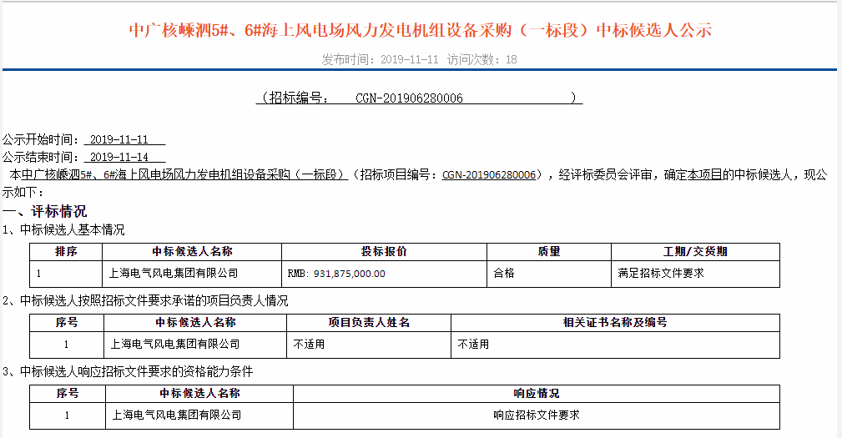
Task: Click quality cell 合格
Action: (x=504, y=273)
